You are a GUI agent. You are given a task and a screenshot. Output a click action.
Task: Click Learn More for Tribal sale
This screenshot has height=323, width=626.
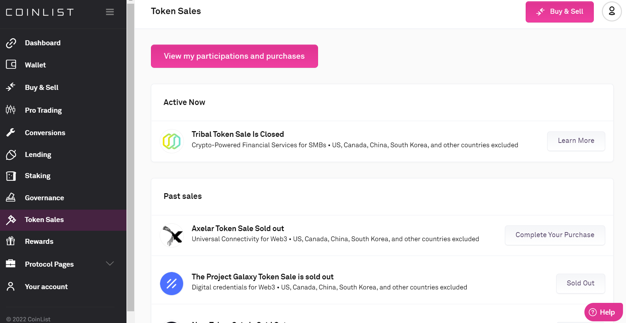click(x=576, y=141)
